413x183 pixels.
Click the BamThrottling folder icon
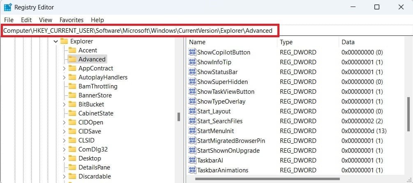pyautogui.click(x=72, y=86)
